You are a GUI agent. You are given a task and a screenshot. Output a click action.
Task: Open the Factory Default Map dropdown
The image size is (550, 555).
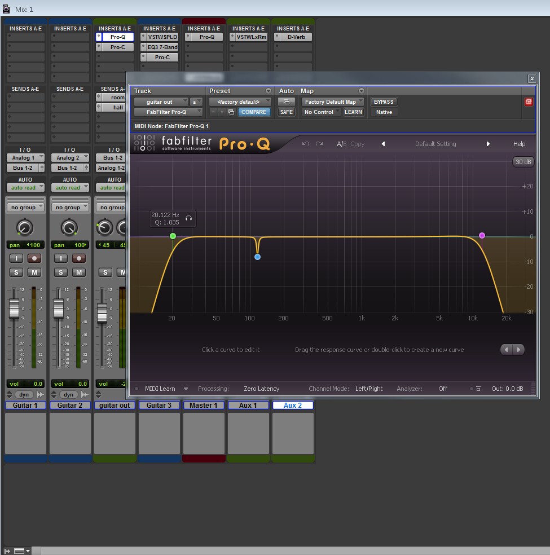tap(332, 102)
